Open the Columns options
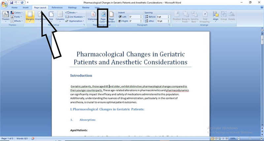The image size is (264, 141). click(60, 17)
